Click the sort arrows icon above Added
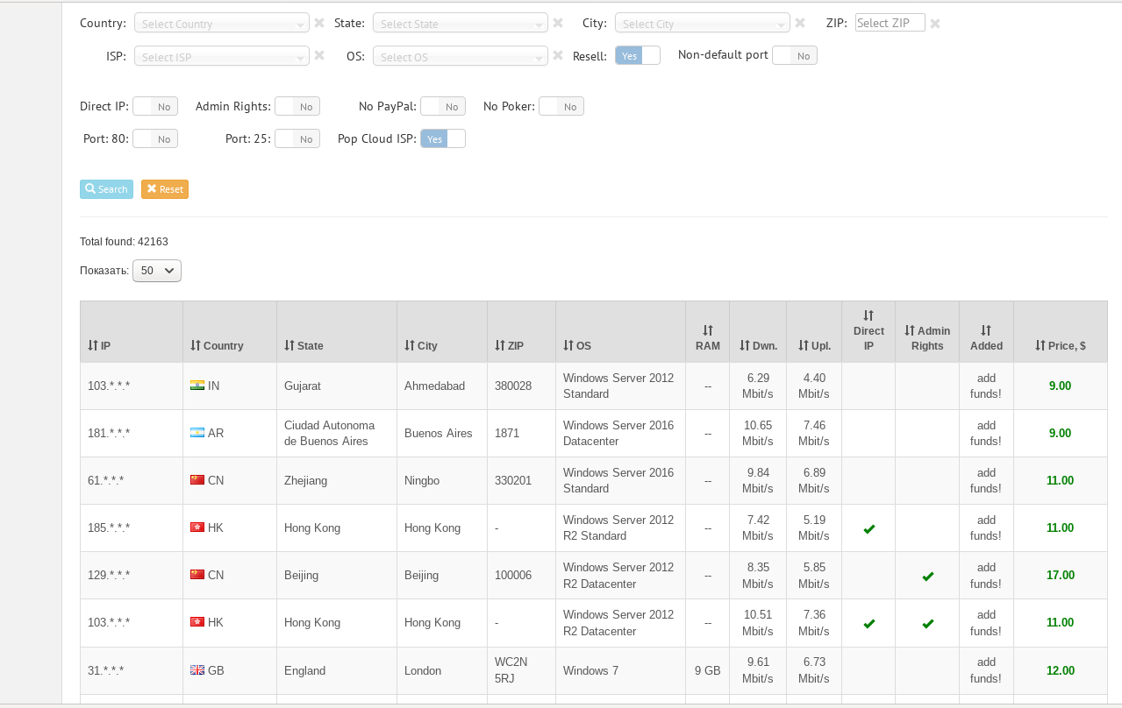 (x=986, y=330)
